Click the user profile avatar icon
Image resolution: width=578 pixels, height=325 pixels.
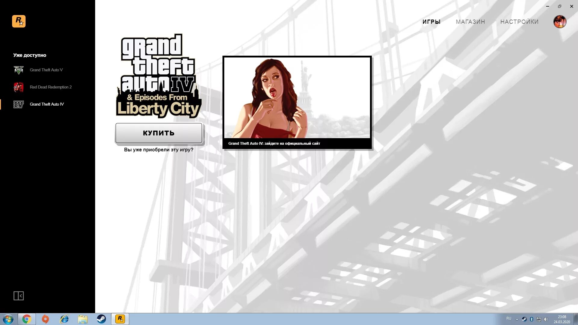(x=560, y=21)
